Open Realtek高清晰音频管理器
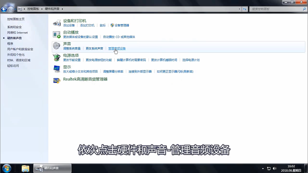Screen dimensions: 308x173 pyautogui.click(x=85, y=79)
